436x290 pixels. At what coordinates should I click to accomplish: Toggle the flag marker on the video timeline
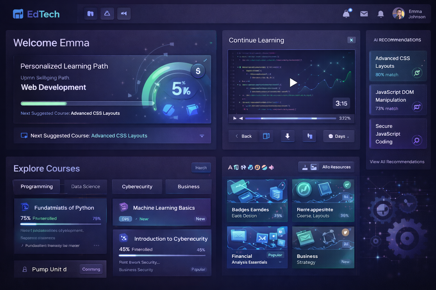click(x=235, y=118)
